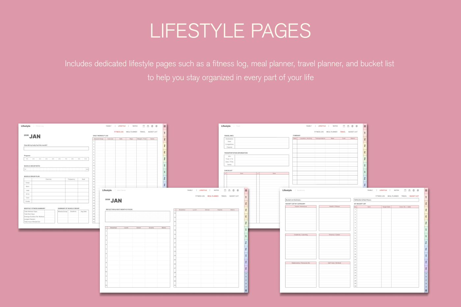Click the Travel link on the Bucket List page
461x307 pixels.
pyautogui.click(x=404, y=196)
